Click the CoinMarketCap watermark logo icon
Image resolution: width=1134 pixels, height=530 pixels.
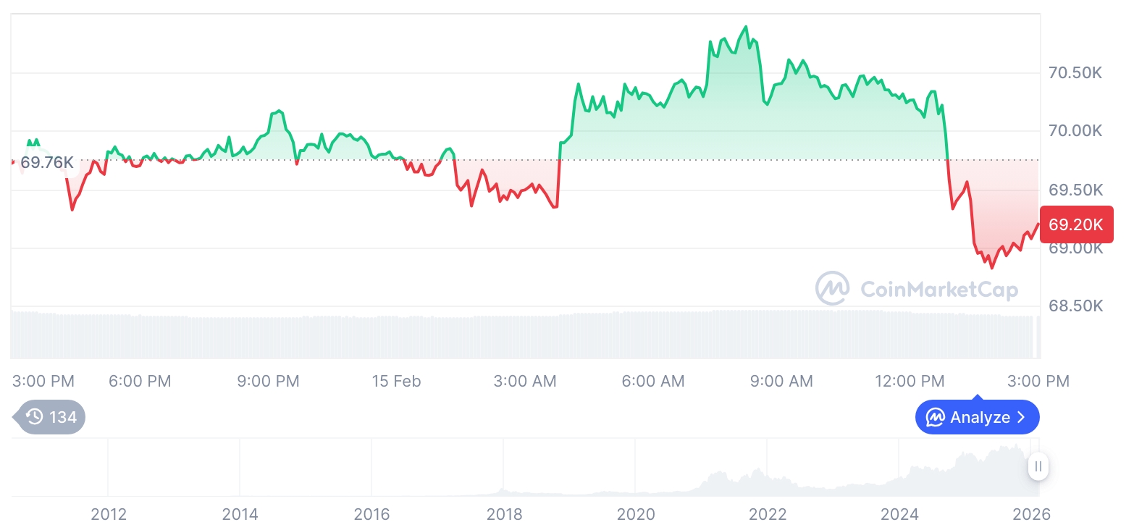click(833, 288)
